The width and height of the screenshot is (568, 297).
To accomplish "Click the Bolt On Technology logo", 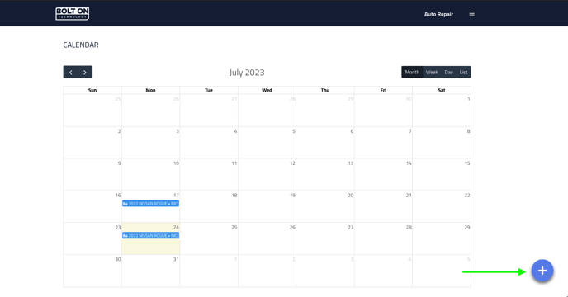I will (73, 14).
